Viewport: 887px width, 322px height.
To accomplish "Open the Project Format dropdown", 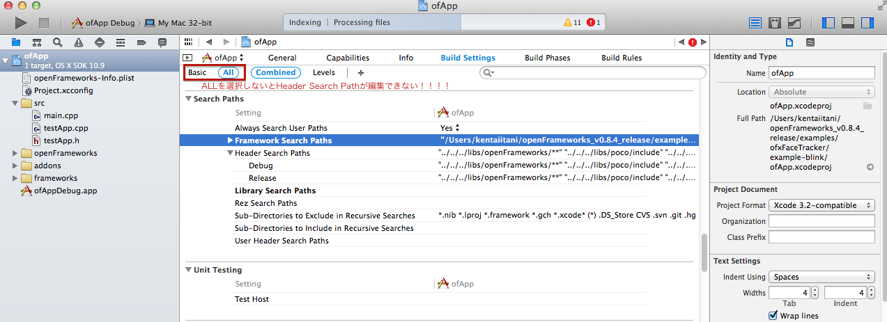I will coord(822,205).
